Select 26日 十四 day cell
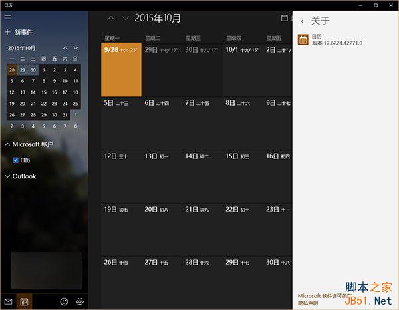The image size is (399, 310). click(x=122, y=283)
